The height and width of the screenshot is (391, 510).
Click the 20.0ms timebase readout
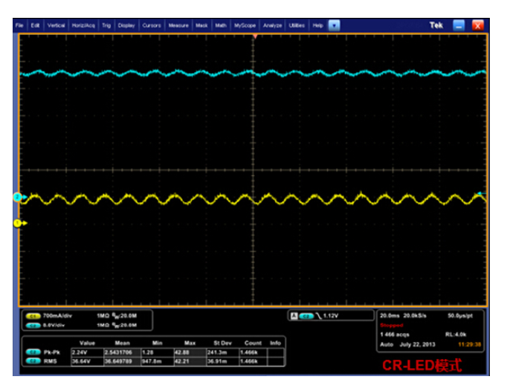click(390, 316)
